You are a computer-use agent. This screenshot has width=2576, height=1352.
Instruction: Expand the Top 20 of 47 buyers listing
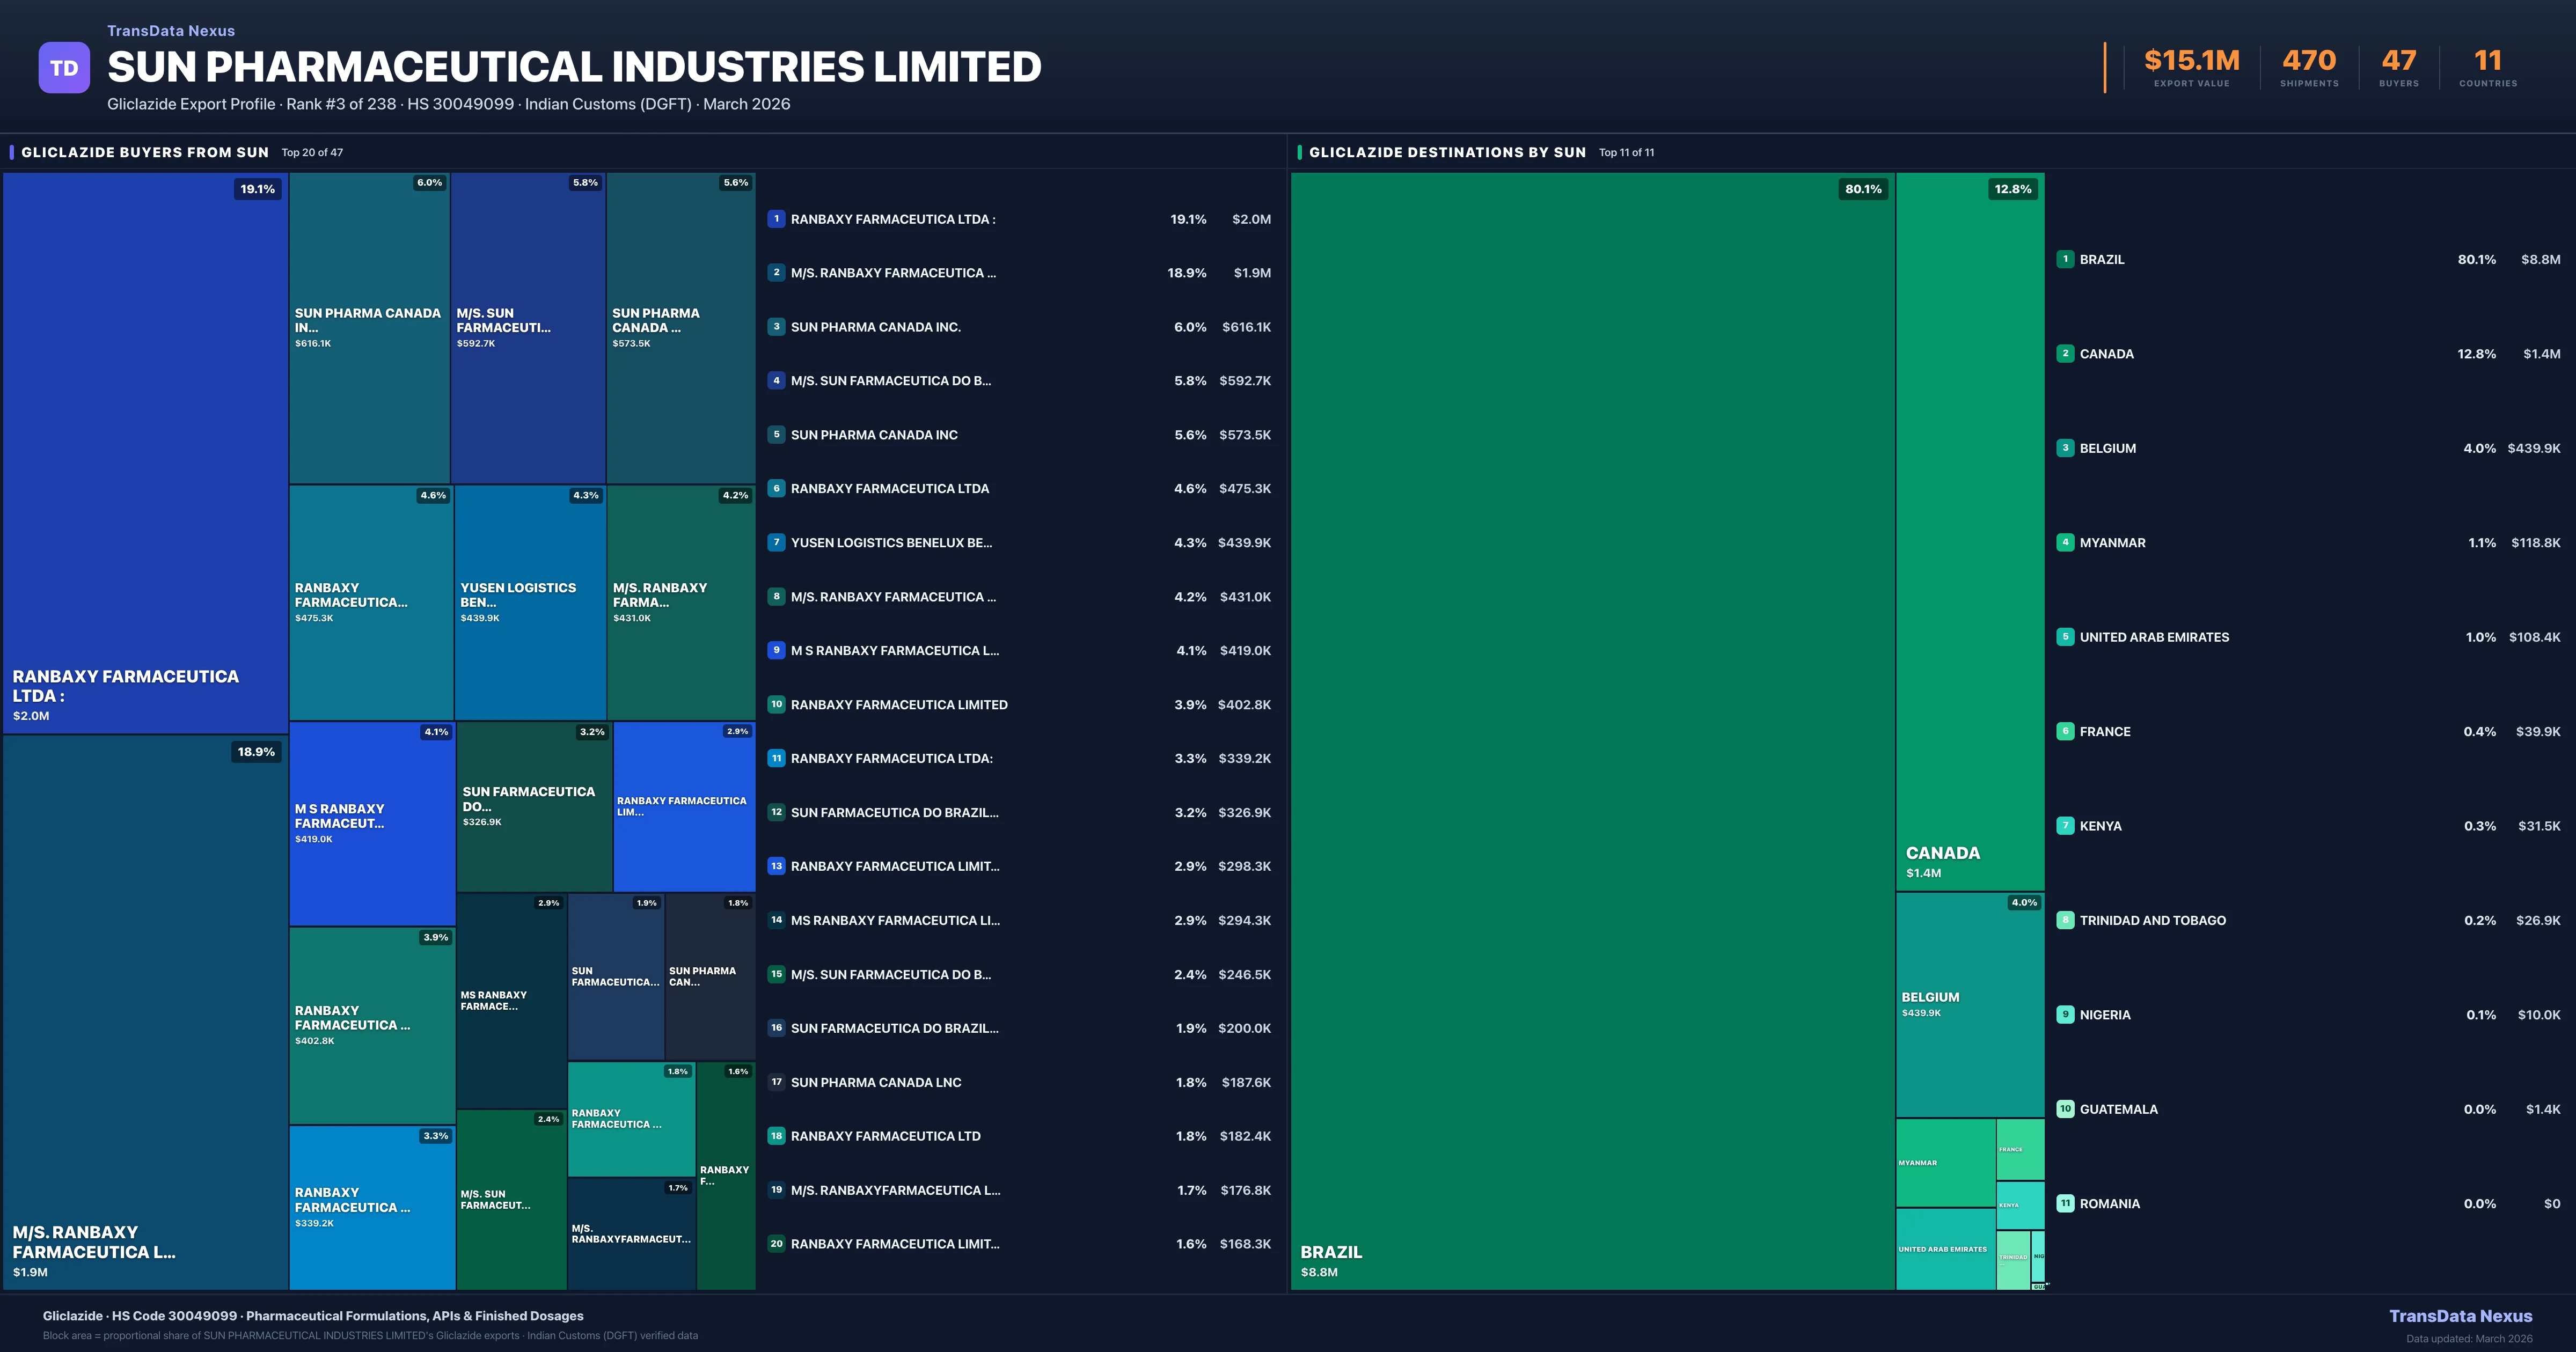(311, 152)
